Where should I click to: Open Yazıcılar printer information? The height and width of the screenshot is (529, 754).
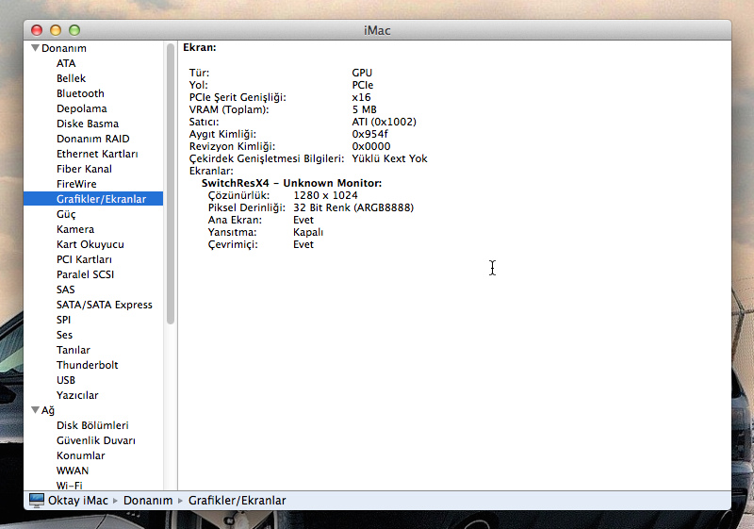[x=76, y=395]
